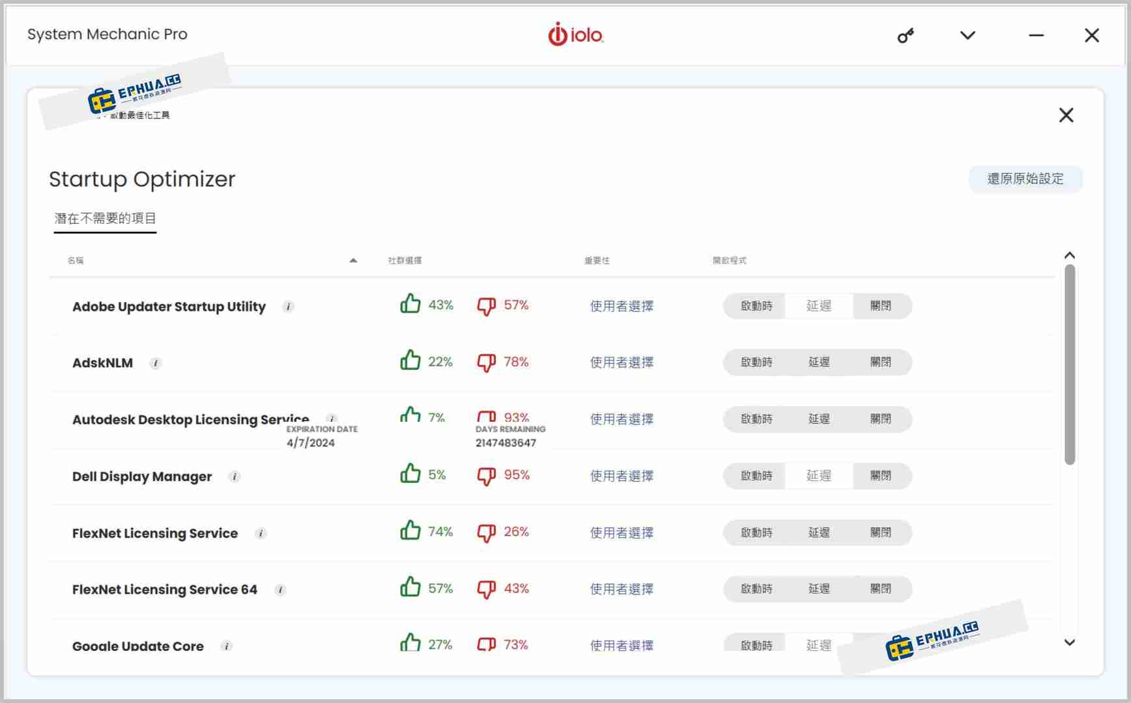Image resolution: width=1131 pixels, height=703 pixels.
Task: Show info for FlexNet Licensing Service
Action: (261, 533)
